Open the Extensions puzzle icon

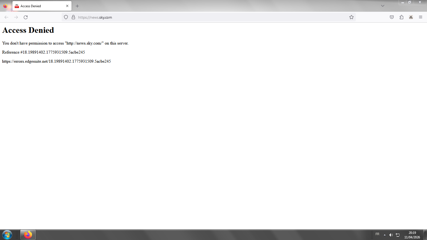click(x=401, y=17)
